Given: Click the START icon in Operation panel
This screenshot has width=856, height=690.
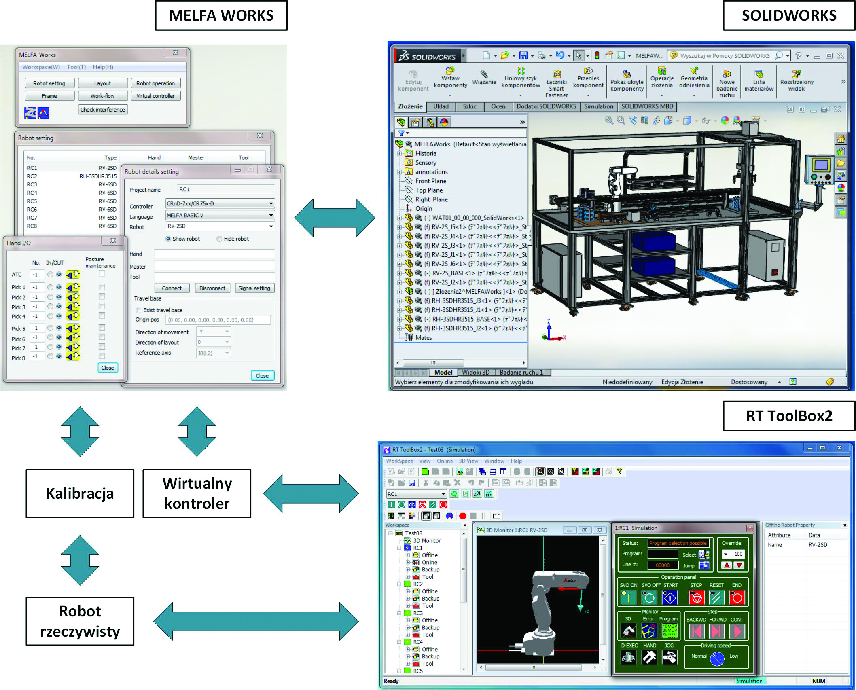Looking at the screenshot, I should (670, 597).
